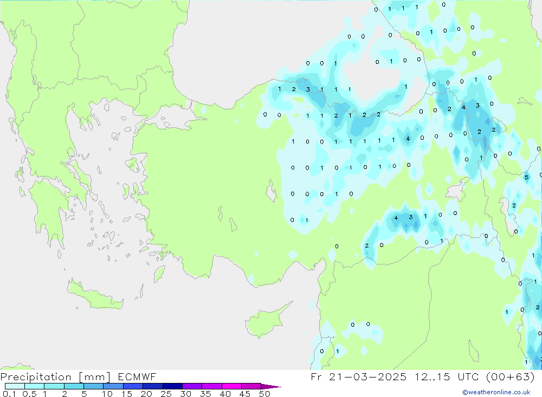Click the 1–2 mm legend color swatch
The height and width of the screenshot is (397, 542).
click(x=54, y=386)
